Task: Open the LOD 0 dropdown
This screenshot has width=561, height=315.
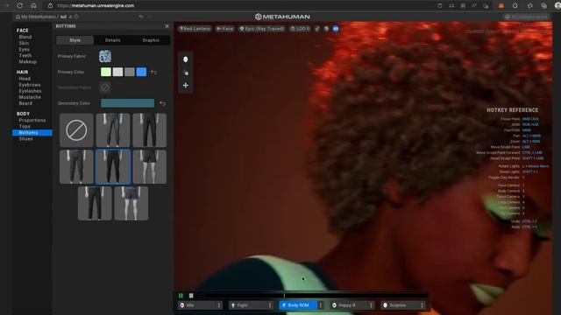Action: point(300,29)
